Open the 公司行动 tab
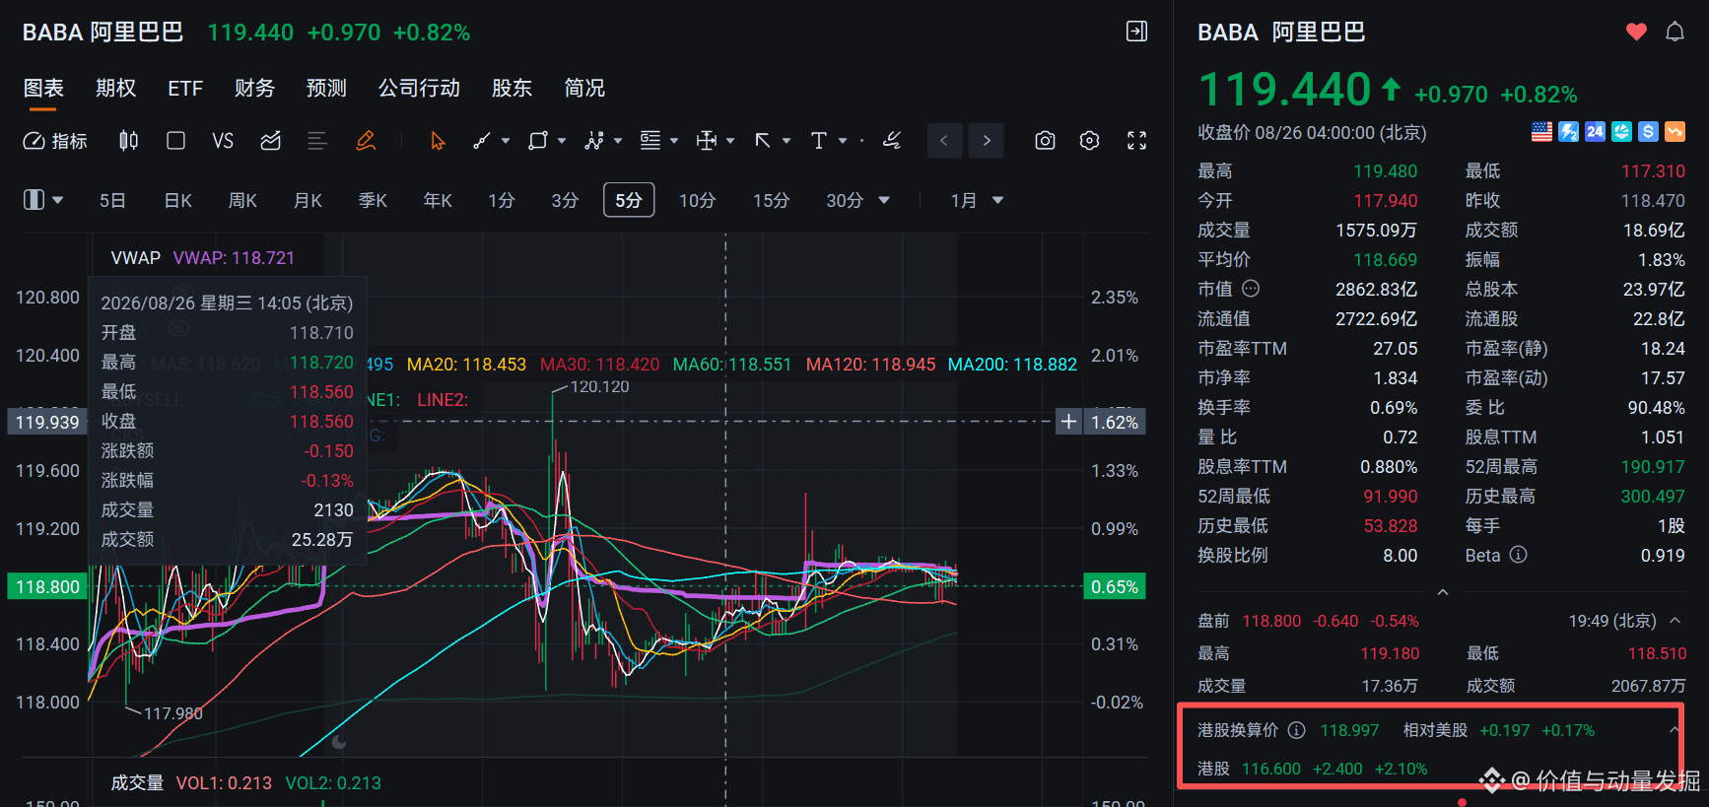 pos(419,89)
